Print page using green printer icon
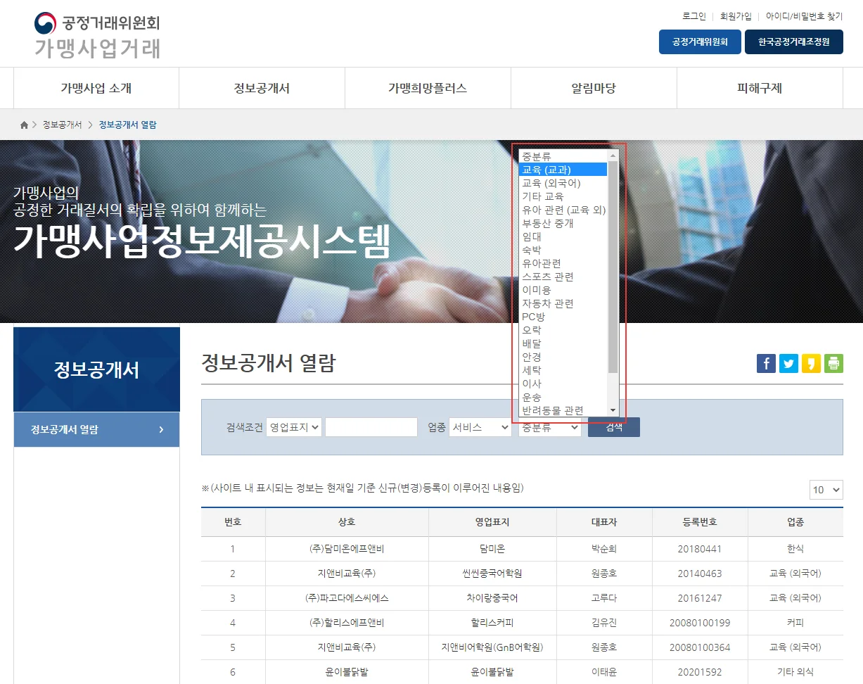863x684 pixels. point(833,363)
